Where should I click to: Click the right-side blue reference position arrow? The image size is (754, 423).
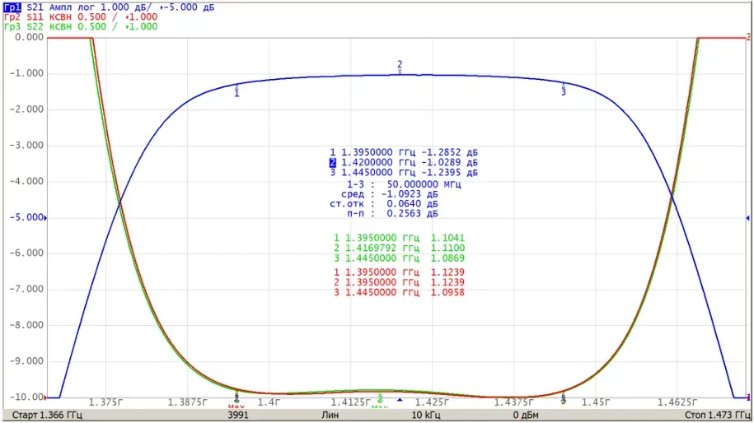click(x=747, y=218)
